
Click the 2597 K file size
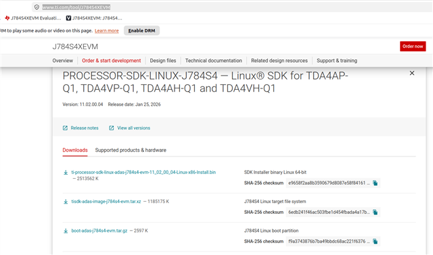point(141,231)
